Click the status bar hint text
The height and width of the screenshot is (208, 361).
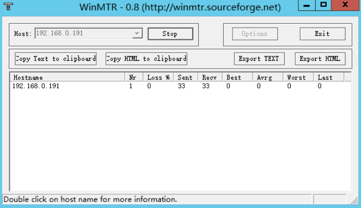coord(90,199)
